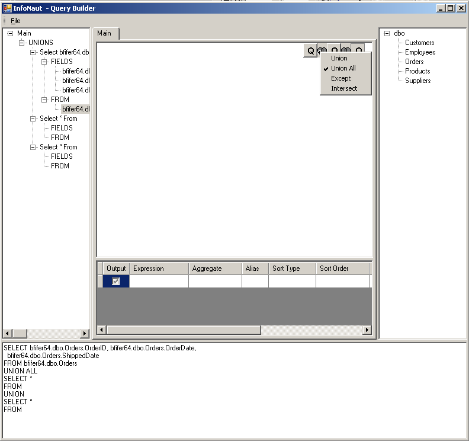Click the rightmost query icon in the toolbar

pyautogui.click(x=359, y=51)
